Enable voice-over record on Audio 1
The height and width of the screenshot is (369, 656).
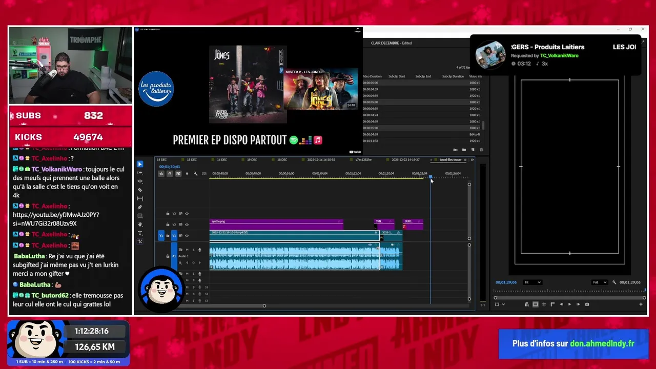[x=200, y=250]
